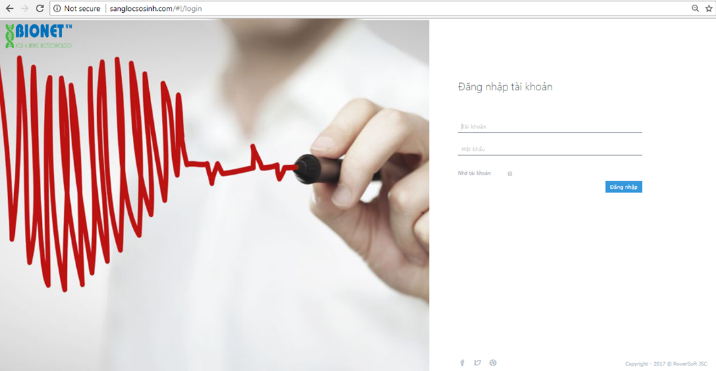Click the zoom magnifier icon in address bar
The image size is (716, 371).
695,8
